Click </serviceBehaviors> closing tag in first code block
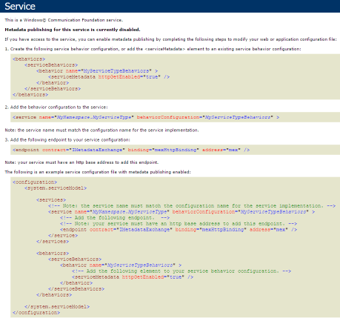Screen dimensions: 340x321 point(53,89)
